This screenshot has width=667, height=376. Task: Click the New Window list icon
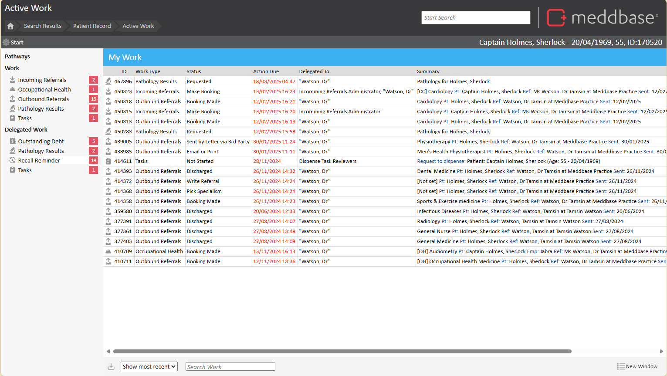point(621,366)
